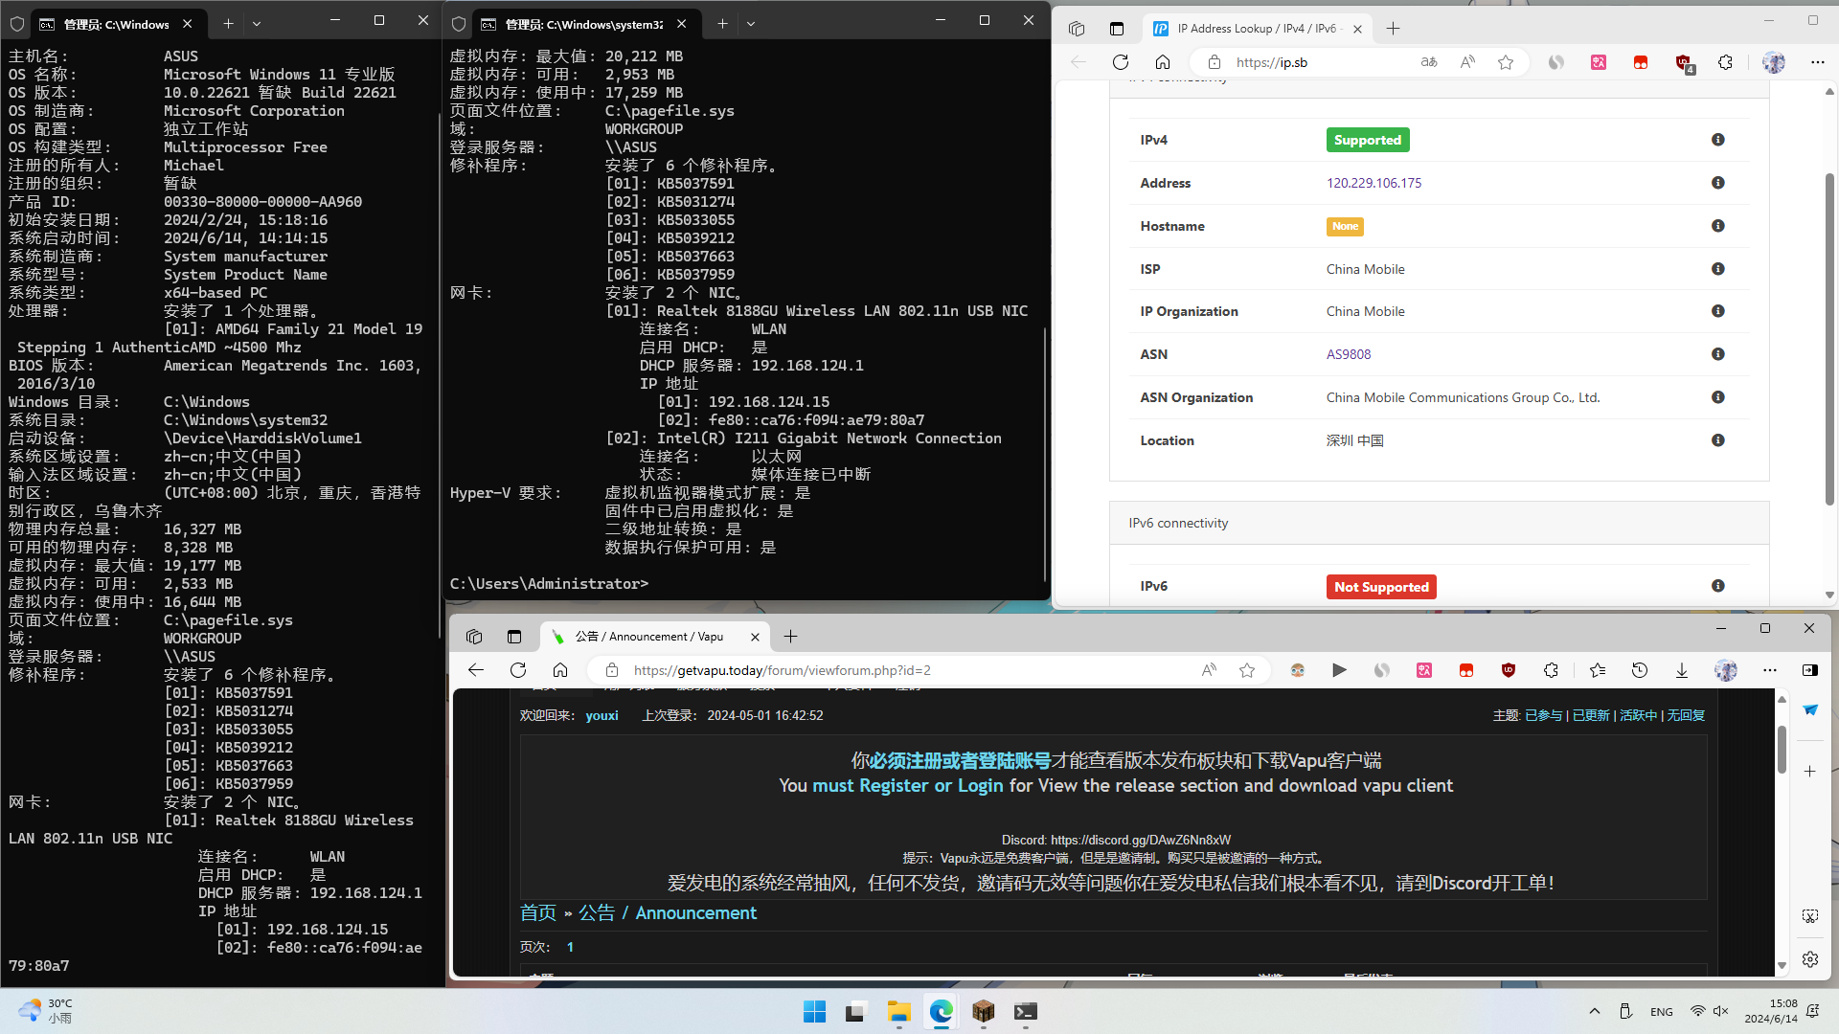Open tab dropdown in the left terminal window
Image resolution: width=1839 pixels, height=1034 pixels.
click(x=257, y=24)
